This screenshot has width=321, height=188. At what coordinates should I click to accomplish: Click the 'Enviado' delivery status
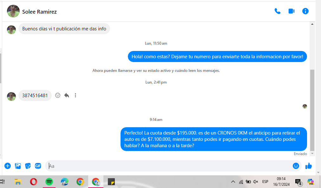pyautogui.click(x=300, y=154)
